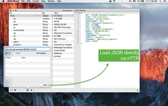Click the value 208.80.152.201

click(60, 25)
